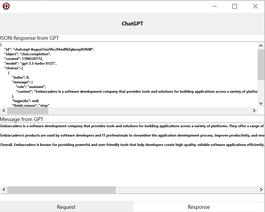Click the JSON panel's horizontal scrollbar thumb
Screen dimensions: 265x212
click(x=28, y=111)
